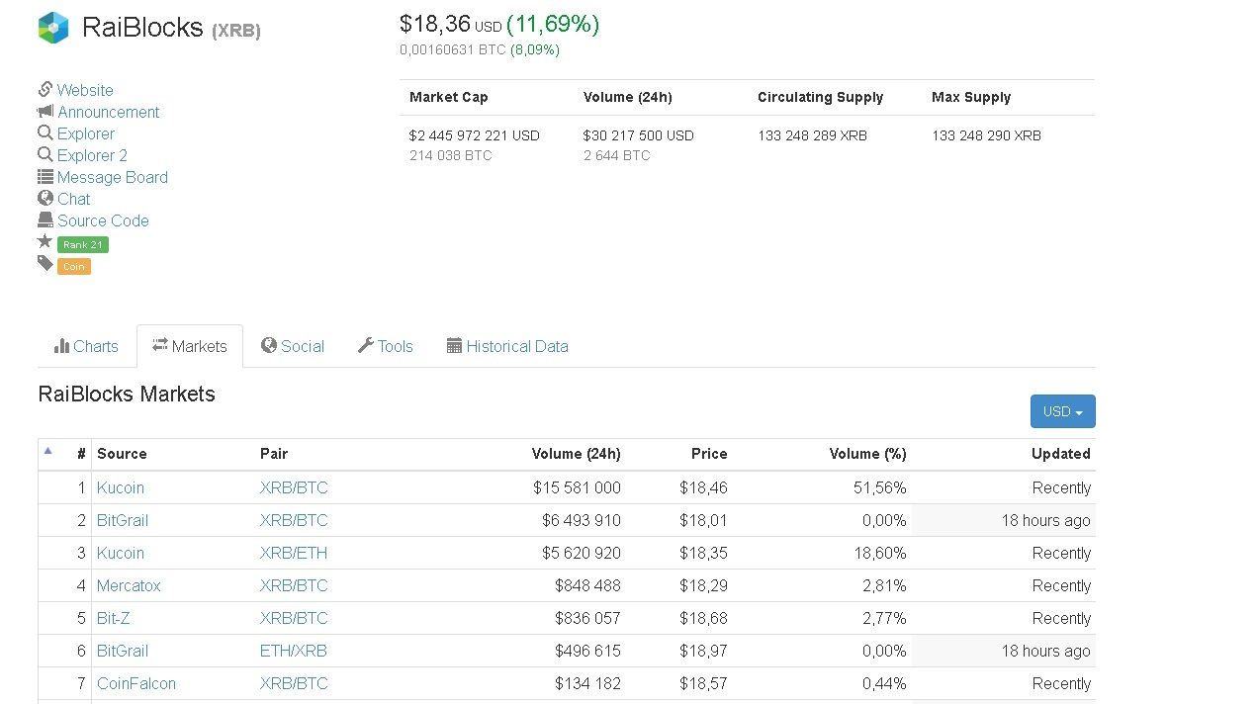Click the RaiBlocks Markets heading
The height and width of the screenshot is (704, 1258).
(127, 394)
